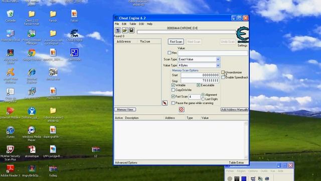321x181 pixels.
Task: Toggle the Fast Scan checkbox
Action: pos(173,96)
